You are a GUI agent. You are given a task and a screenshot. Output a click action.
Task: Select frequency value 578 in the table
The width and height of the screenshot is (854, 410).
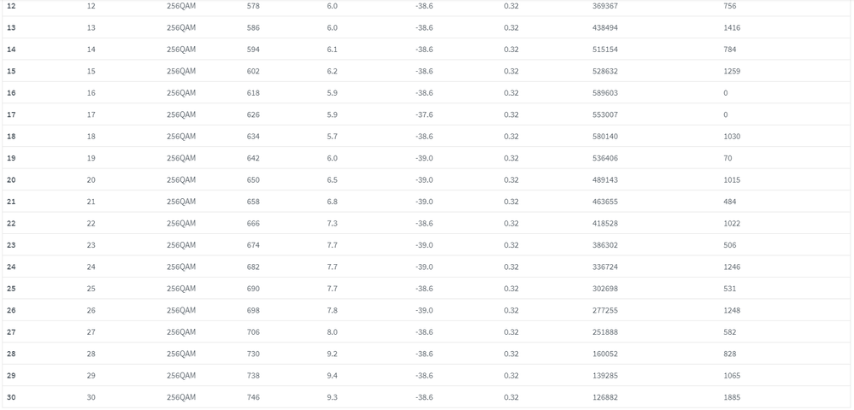point(253,6)
